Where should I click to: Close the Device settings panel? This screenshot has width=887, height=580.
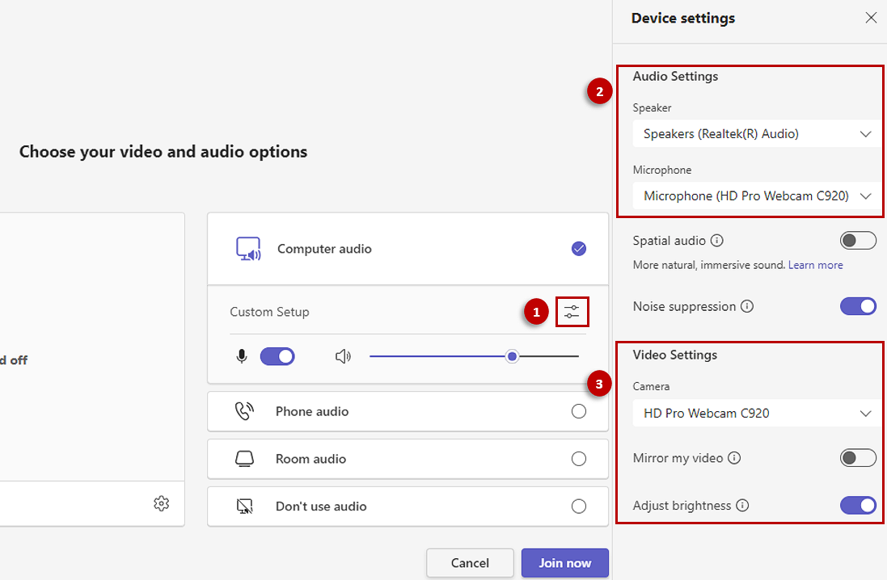(871, 18)
